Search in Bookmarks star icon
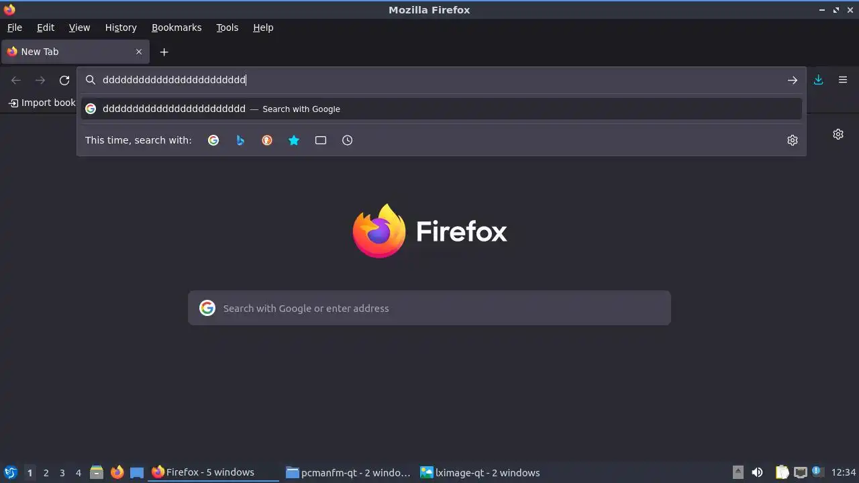859x483 pixels. [x=294, y=140]
